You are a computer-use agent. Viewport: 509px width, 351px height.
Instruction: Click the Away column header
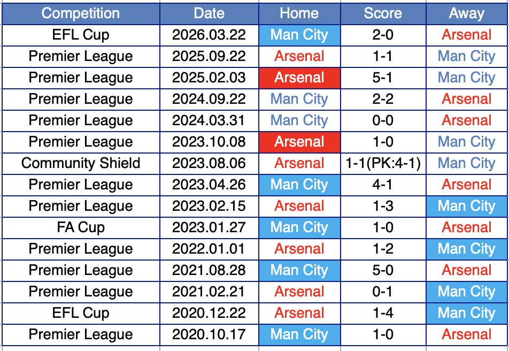point(467,13)
